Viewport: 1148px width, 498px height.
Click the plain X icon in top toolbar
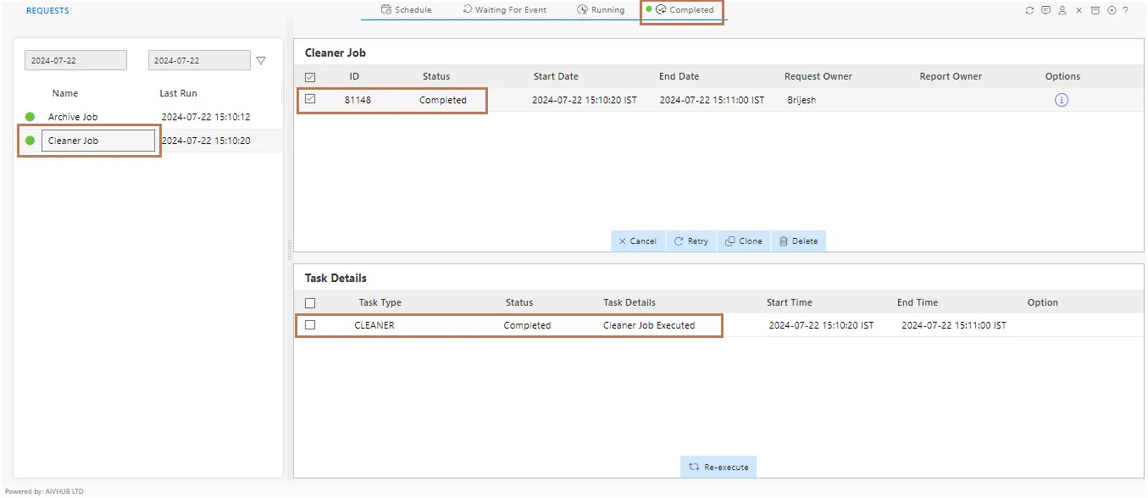click(x=1079, y=11)
